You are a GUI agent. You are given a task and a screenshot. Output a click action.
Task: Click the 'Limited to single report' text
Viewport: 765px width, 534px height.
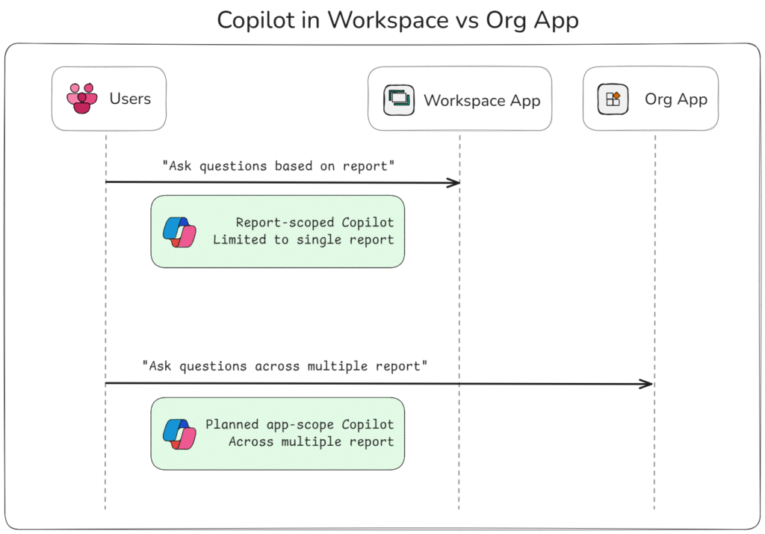303,240
